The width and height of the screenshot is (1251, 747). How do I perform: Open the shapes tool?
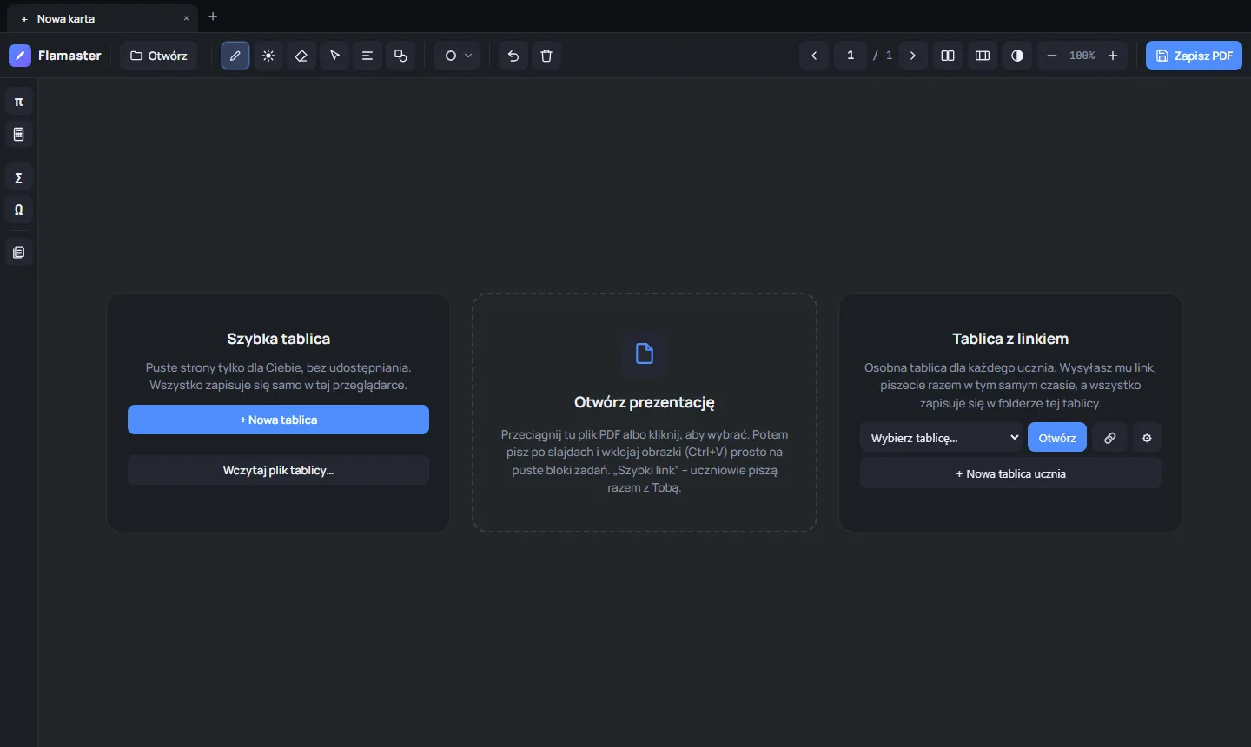pos(400,56)
